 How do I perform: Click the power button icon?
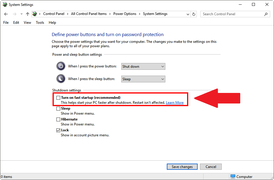(61, 66)
